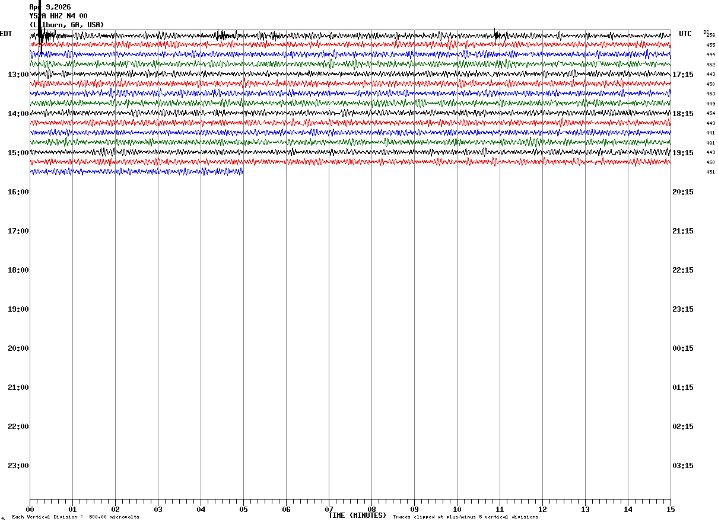
Task: Click the 19:15 UTC time label
Action: click(x=683, y=153)
